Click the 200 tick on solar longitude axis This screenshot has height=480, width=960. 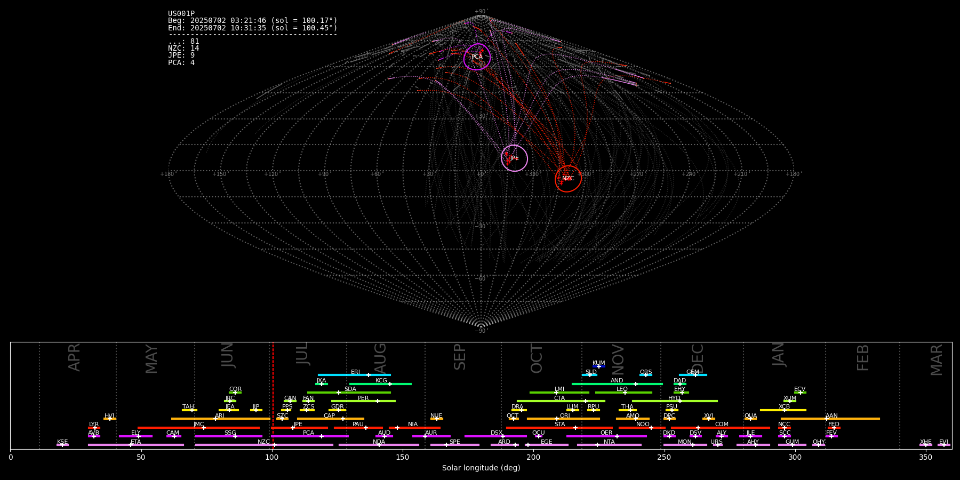click(533, 457)
